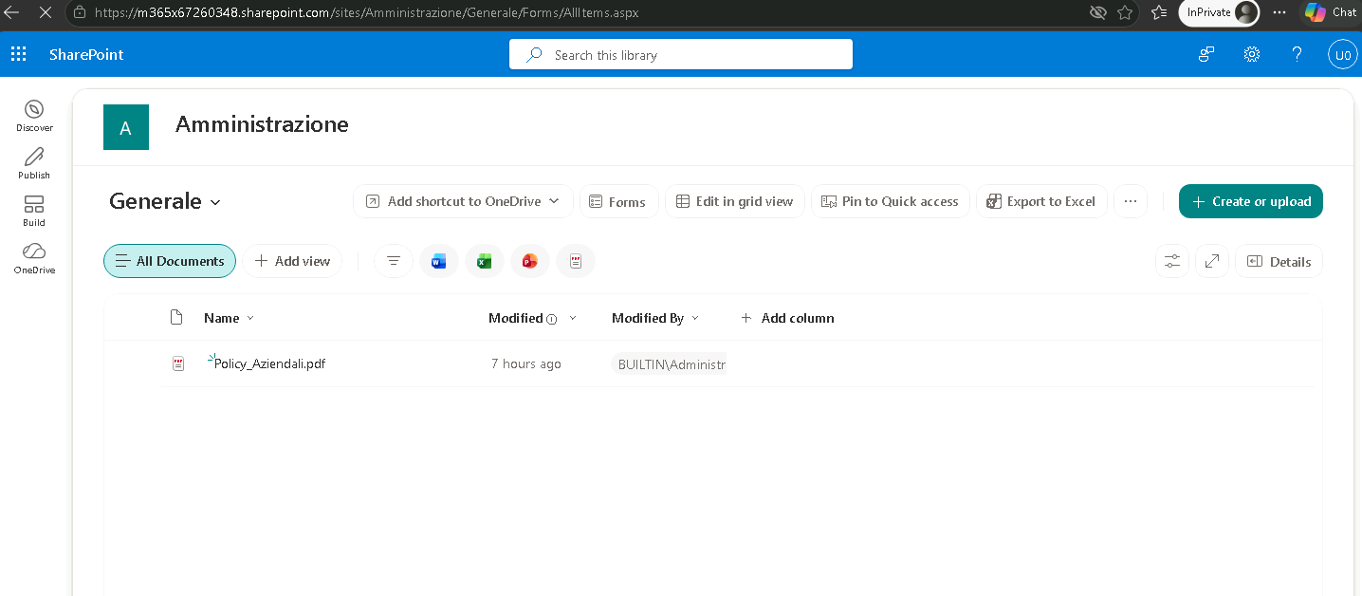Expand the Add shortcut to OneDrive dropdown
Screen dimensions: 1362x596
click(x=554, y=201)
